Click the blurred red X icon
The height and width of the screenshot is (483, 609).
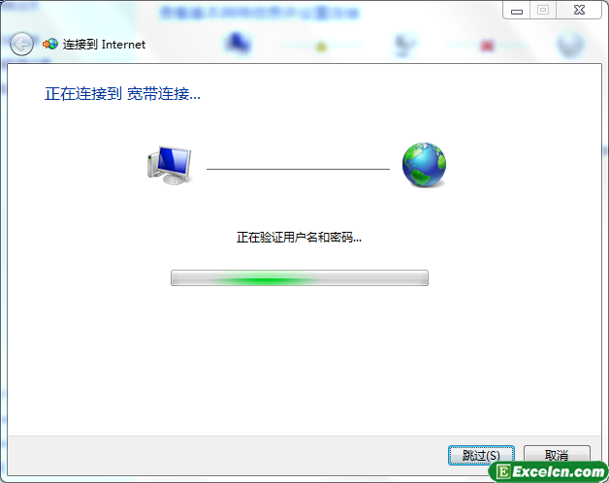pyautogui.click(x=487, y=46)
